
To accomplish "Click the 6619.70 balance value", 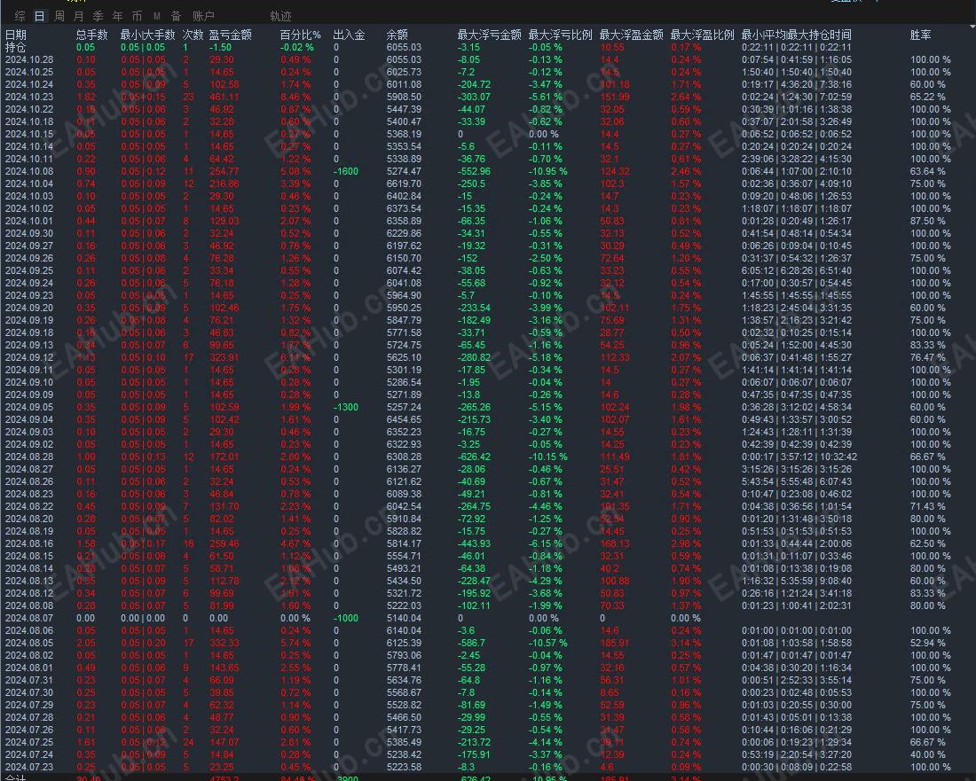I will (x=404, y=184).
